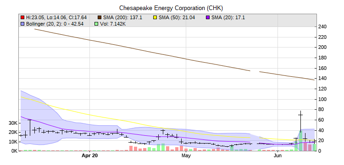Select the SMA (50): 21.04 legend text
The image size is (344, 165).
point(177,17)
